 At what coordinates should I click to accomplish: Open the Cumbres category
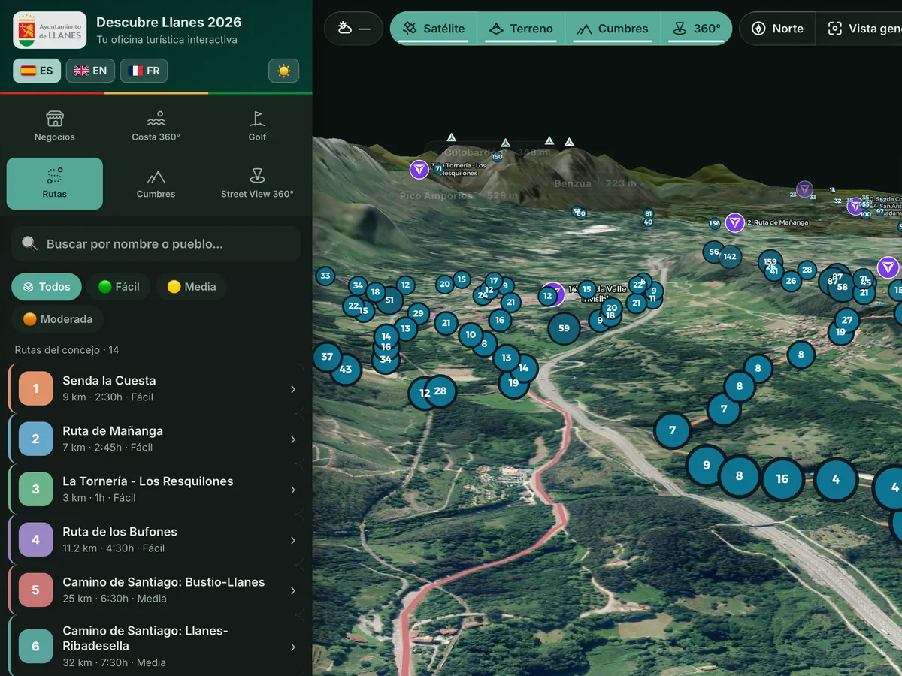[x=156, y=183]
